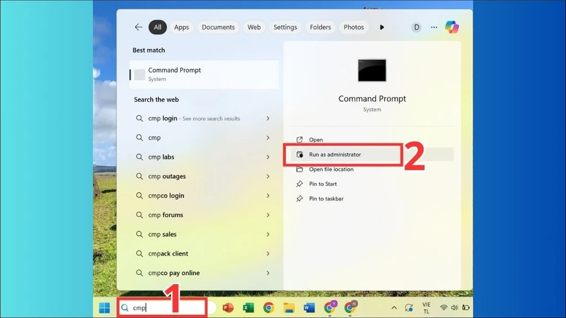The height and width of the screenshot is (318, 566).
Task: Expand the 'cmp sales' suggestion chevron
Action: (268, 234)
